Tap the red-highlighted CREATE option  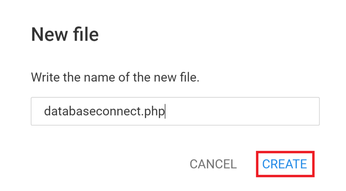click(285, 164)
